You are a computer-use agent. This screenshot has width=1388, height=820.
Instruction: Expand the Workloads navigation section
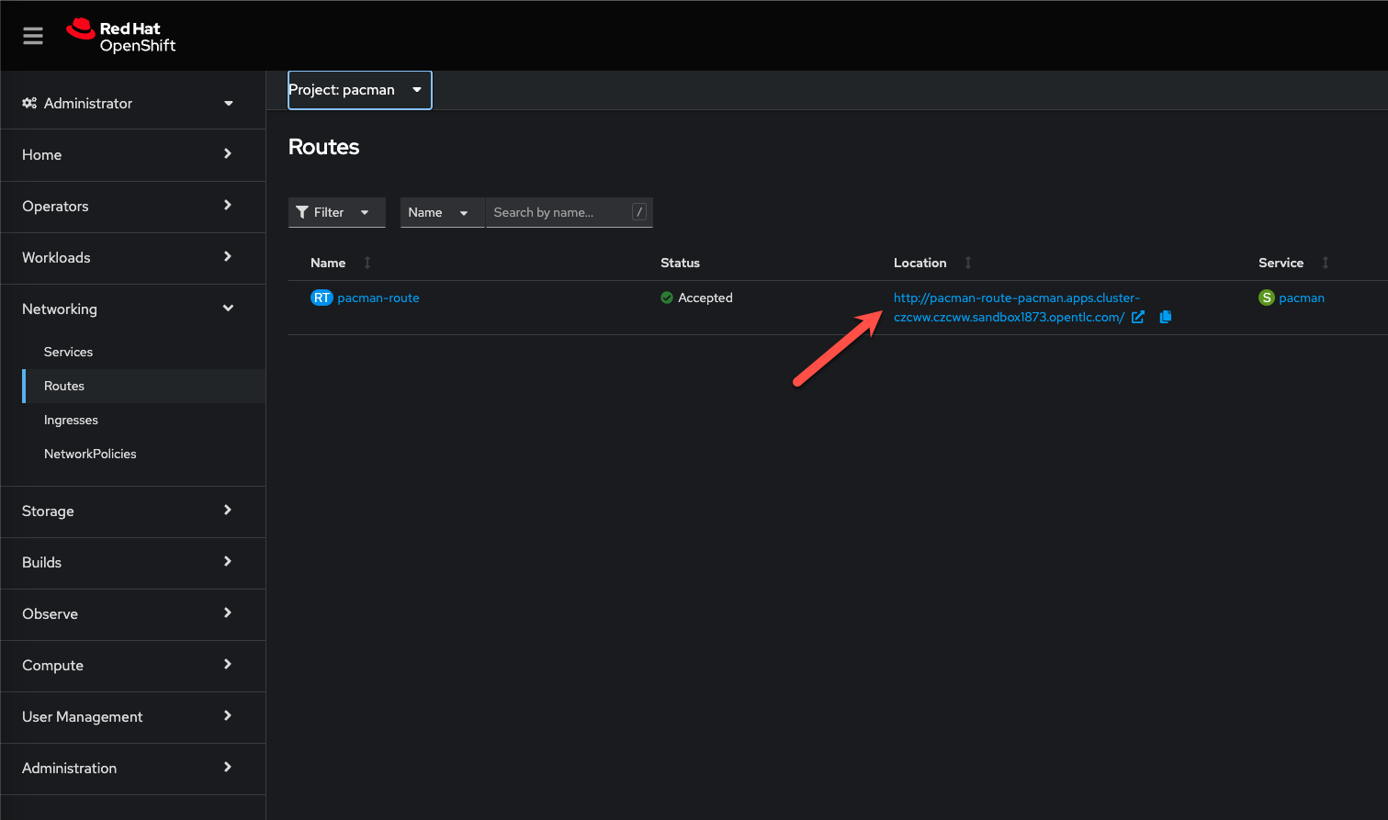click(132, 257)
